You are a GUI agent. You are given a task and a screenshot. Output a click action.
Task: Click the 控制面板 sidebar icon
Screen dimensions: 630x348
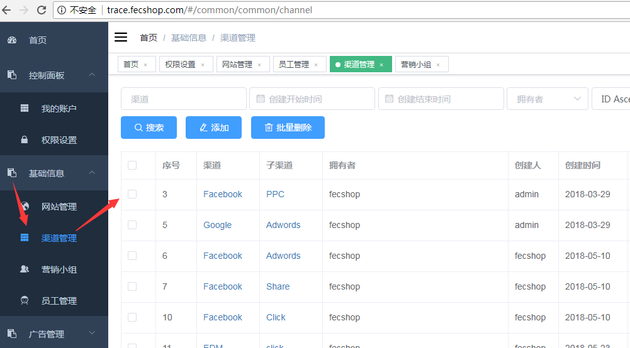tap(12, 75)
